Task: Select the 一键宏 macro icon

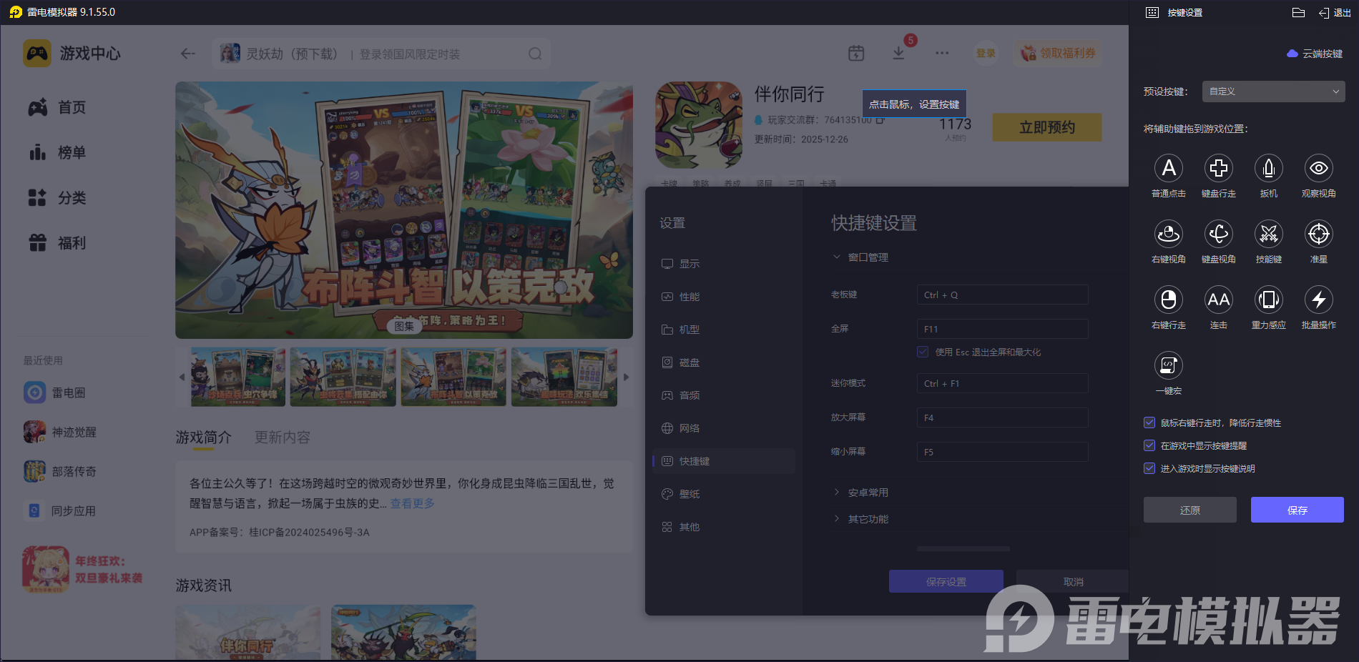Action: [1169, 365]
